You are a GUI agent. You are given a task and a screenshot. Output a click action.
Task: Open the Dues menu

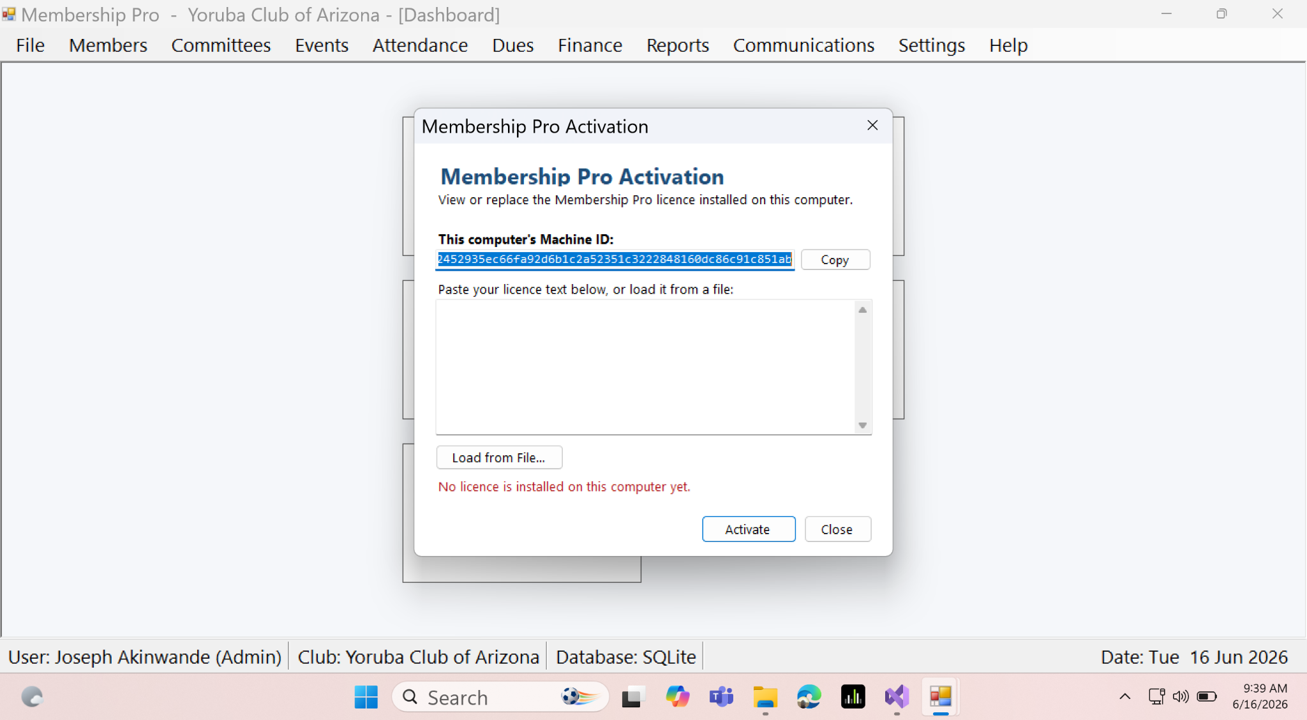[x=512, y=45]
